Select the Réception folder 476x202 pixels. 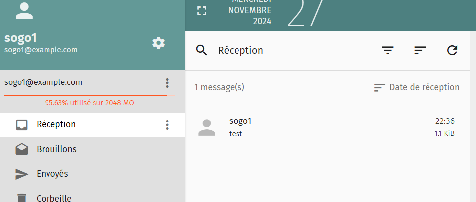93,125
